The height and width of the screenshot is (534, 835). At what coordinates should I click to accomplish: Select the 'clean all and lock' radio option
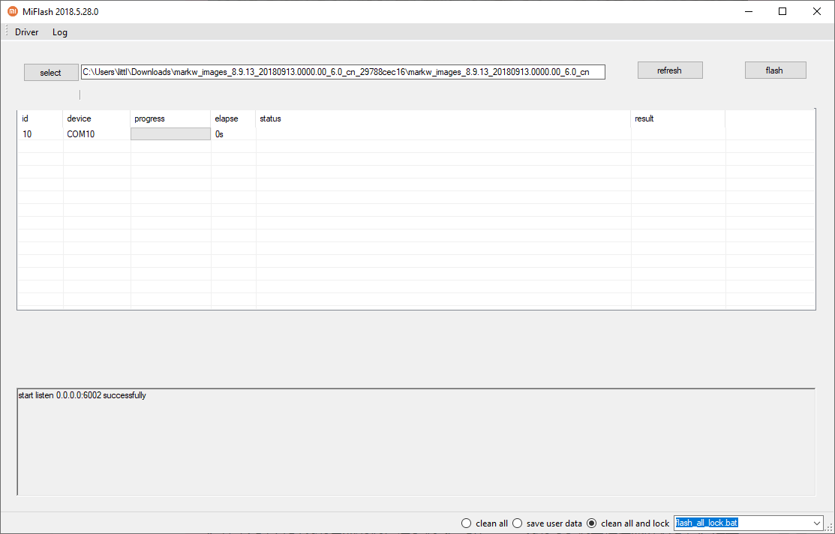(x=627, y=523)
